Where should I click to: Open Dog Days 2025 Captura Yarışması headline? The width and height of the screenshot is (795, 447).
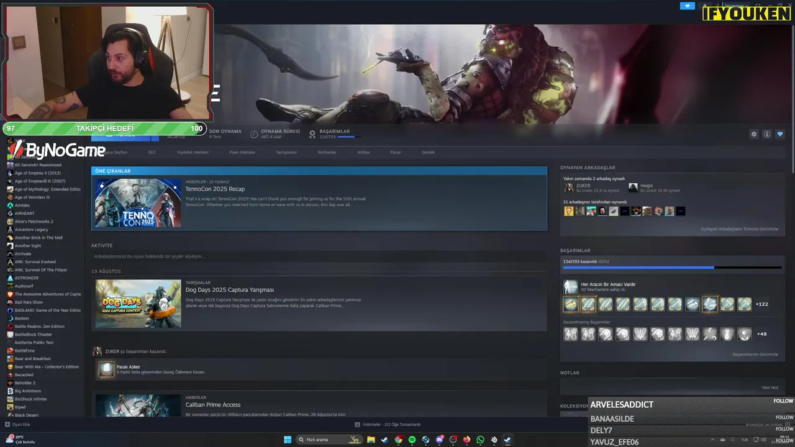pos(229,290)
